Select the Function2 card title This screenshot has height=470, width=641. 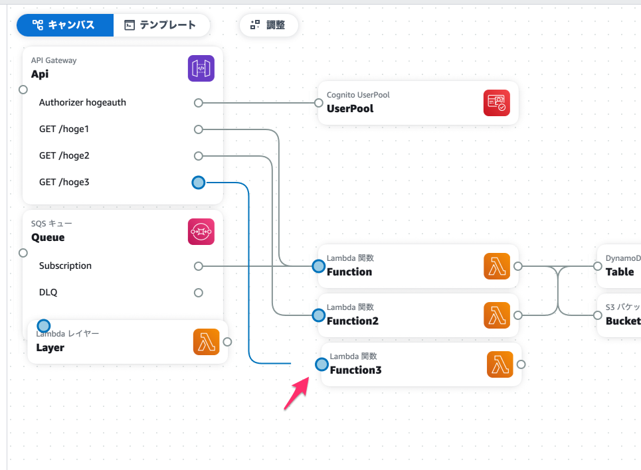(353, 321)
